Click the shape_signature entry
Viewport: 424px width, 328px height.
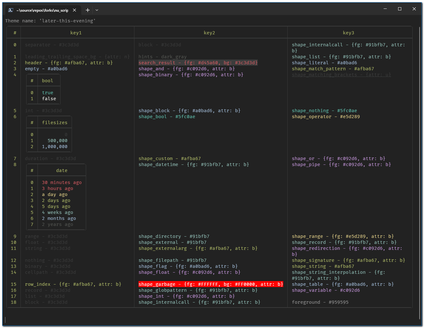349,260
